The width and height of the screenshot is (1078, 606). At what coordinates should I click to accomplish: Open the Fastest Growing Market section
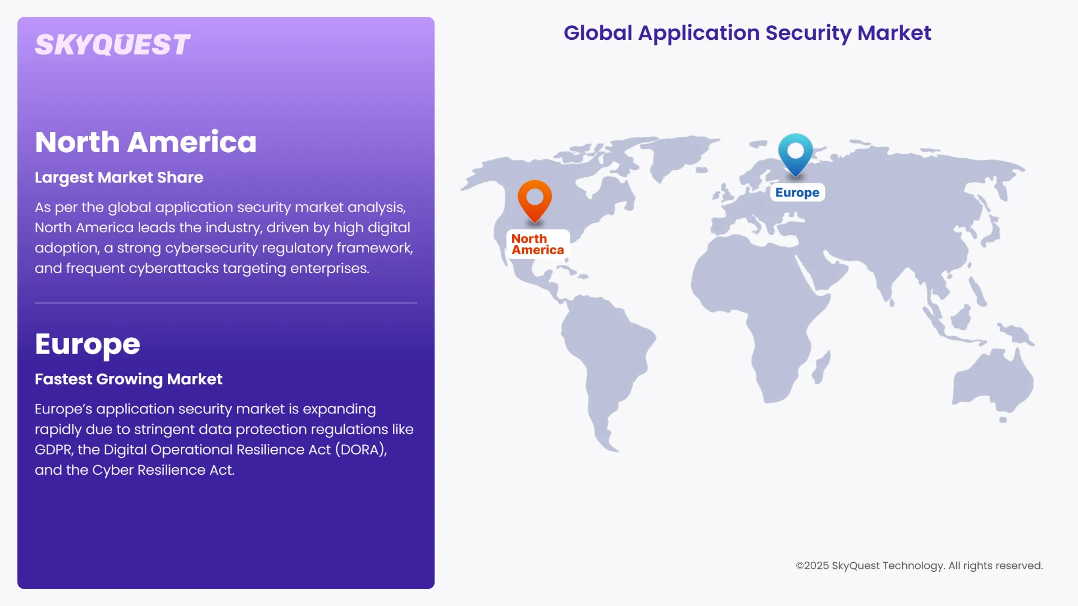click(128, 379)
